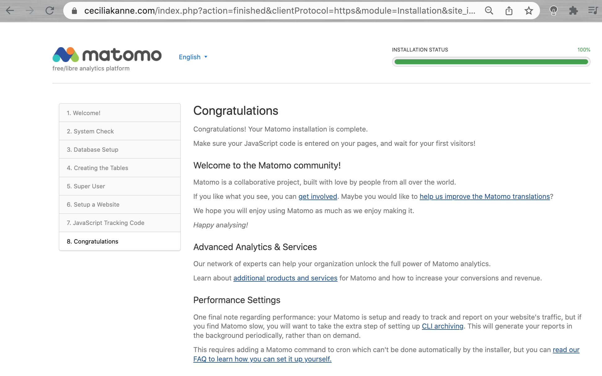Select step 1. Welcome!

(120, 113)
